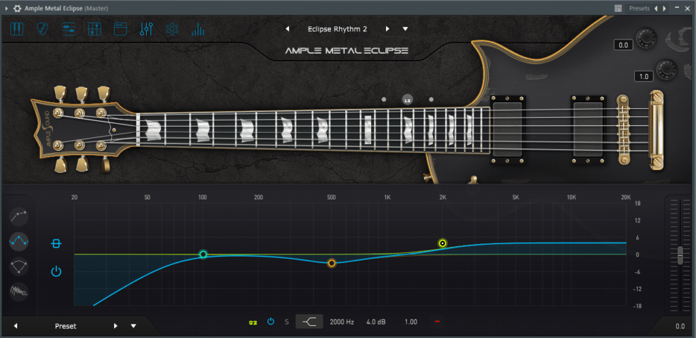
Task: Click the Preset label in EQ section
Action: pos(66,326)
